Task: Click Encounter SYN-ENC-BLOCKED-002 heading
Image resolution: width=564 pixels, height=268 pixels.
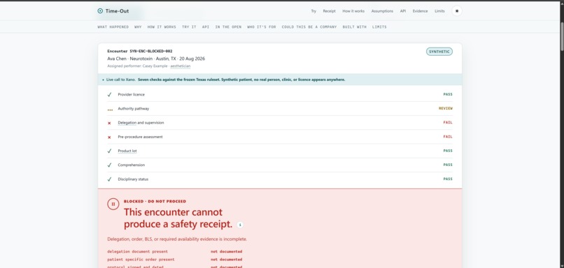Action: click(140, 51)
